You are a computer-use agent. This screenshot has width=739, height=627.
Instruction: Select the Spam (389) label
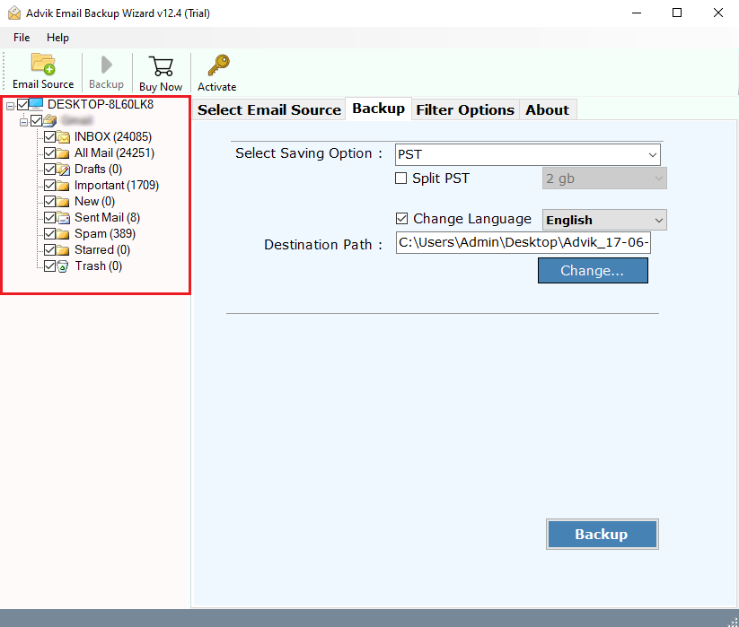click(x=105, y=234)
